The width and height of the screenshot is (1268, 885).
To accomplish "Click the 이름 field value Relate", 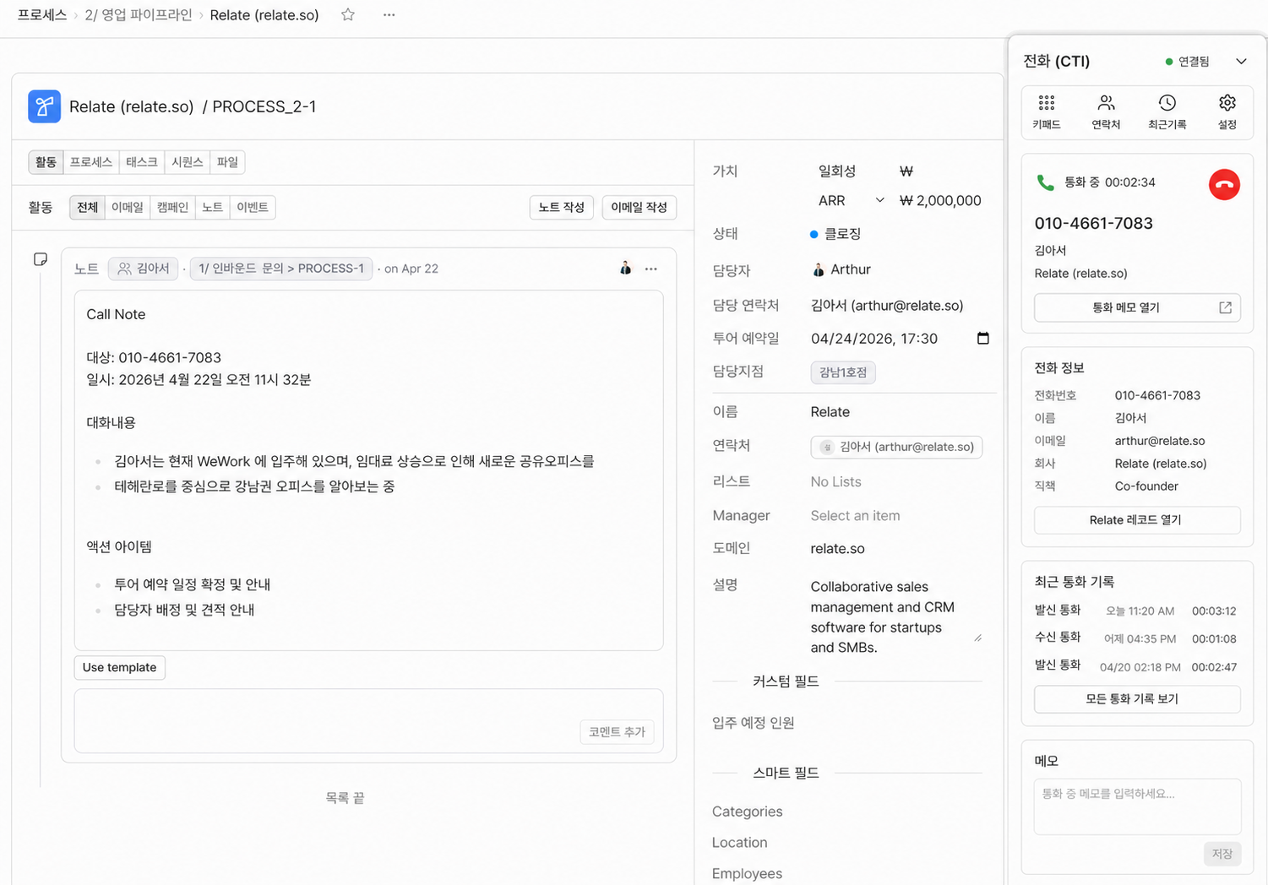I will coord(830,412).
